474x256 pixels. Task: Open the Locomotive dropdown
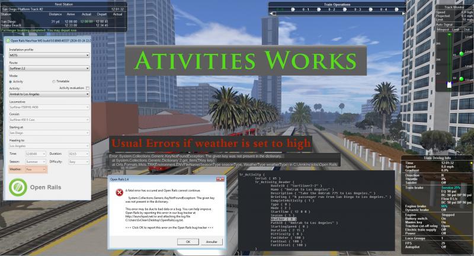49,107
